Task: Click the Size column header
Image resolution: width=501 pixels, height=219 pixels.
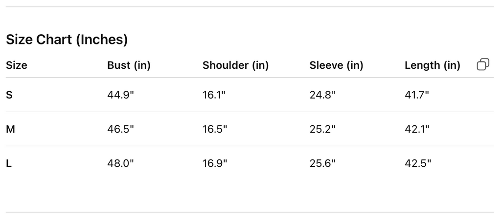Action: tap(17, 65)
